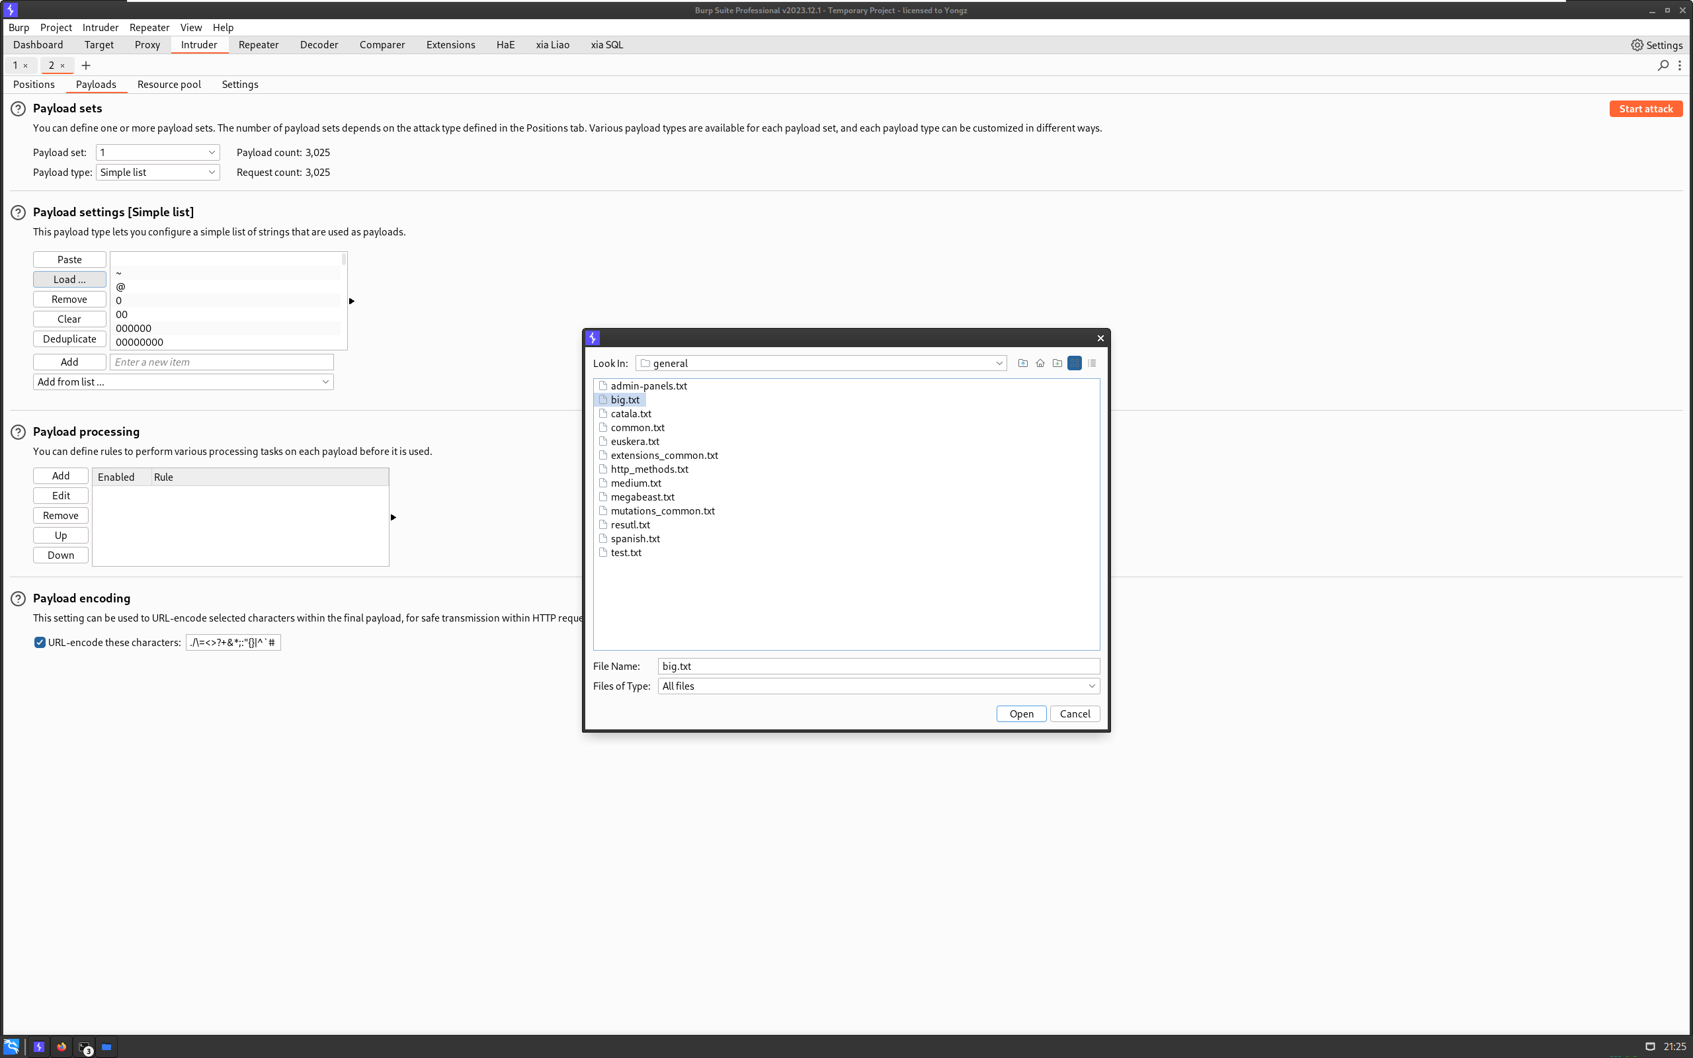Expand the Payload type dropdown

point(158,172)
